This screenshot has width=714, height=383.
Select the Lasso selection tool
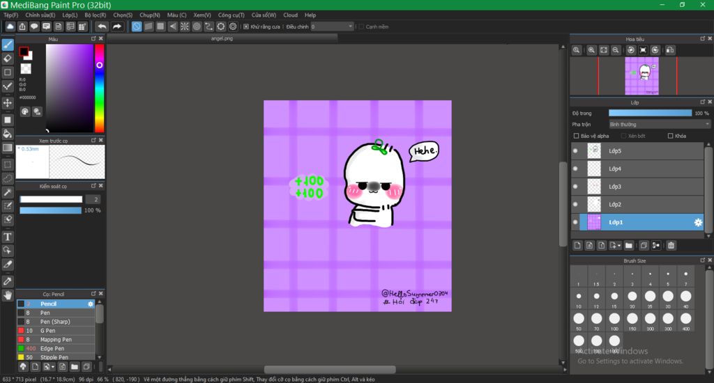click(x=7, y=178)
